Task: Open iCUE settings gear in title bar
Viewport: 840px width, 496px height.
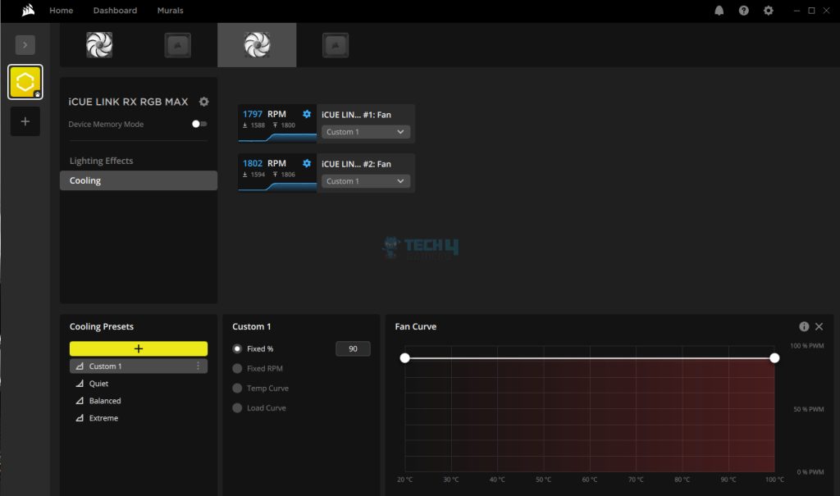Action: [x=768, y=11]
